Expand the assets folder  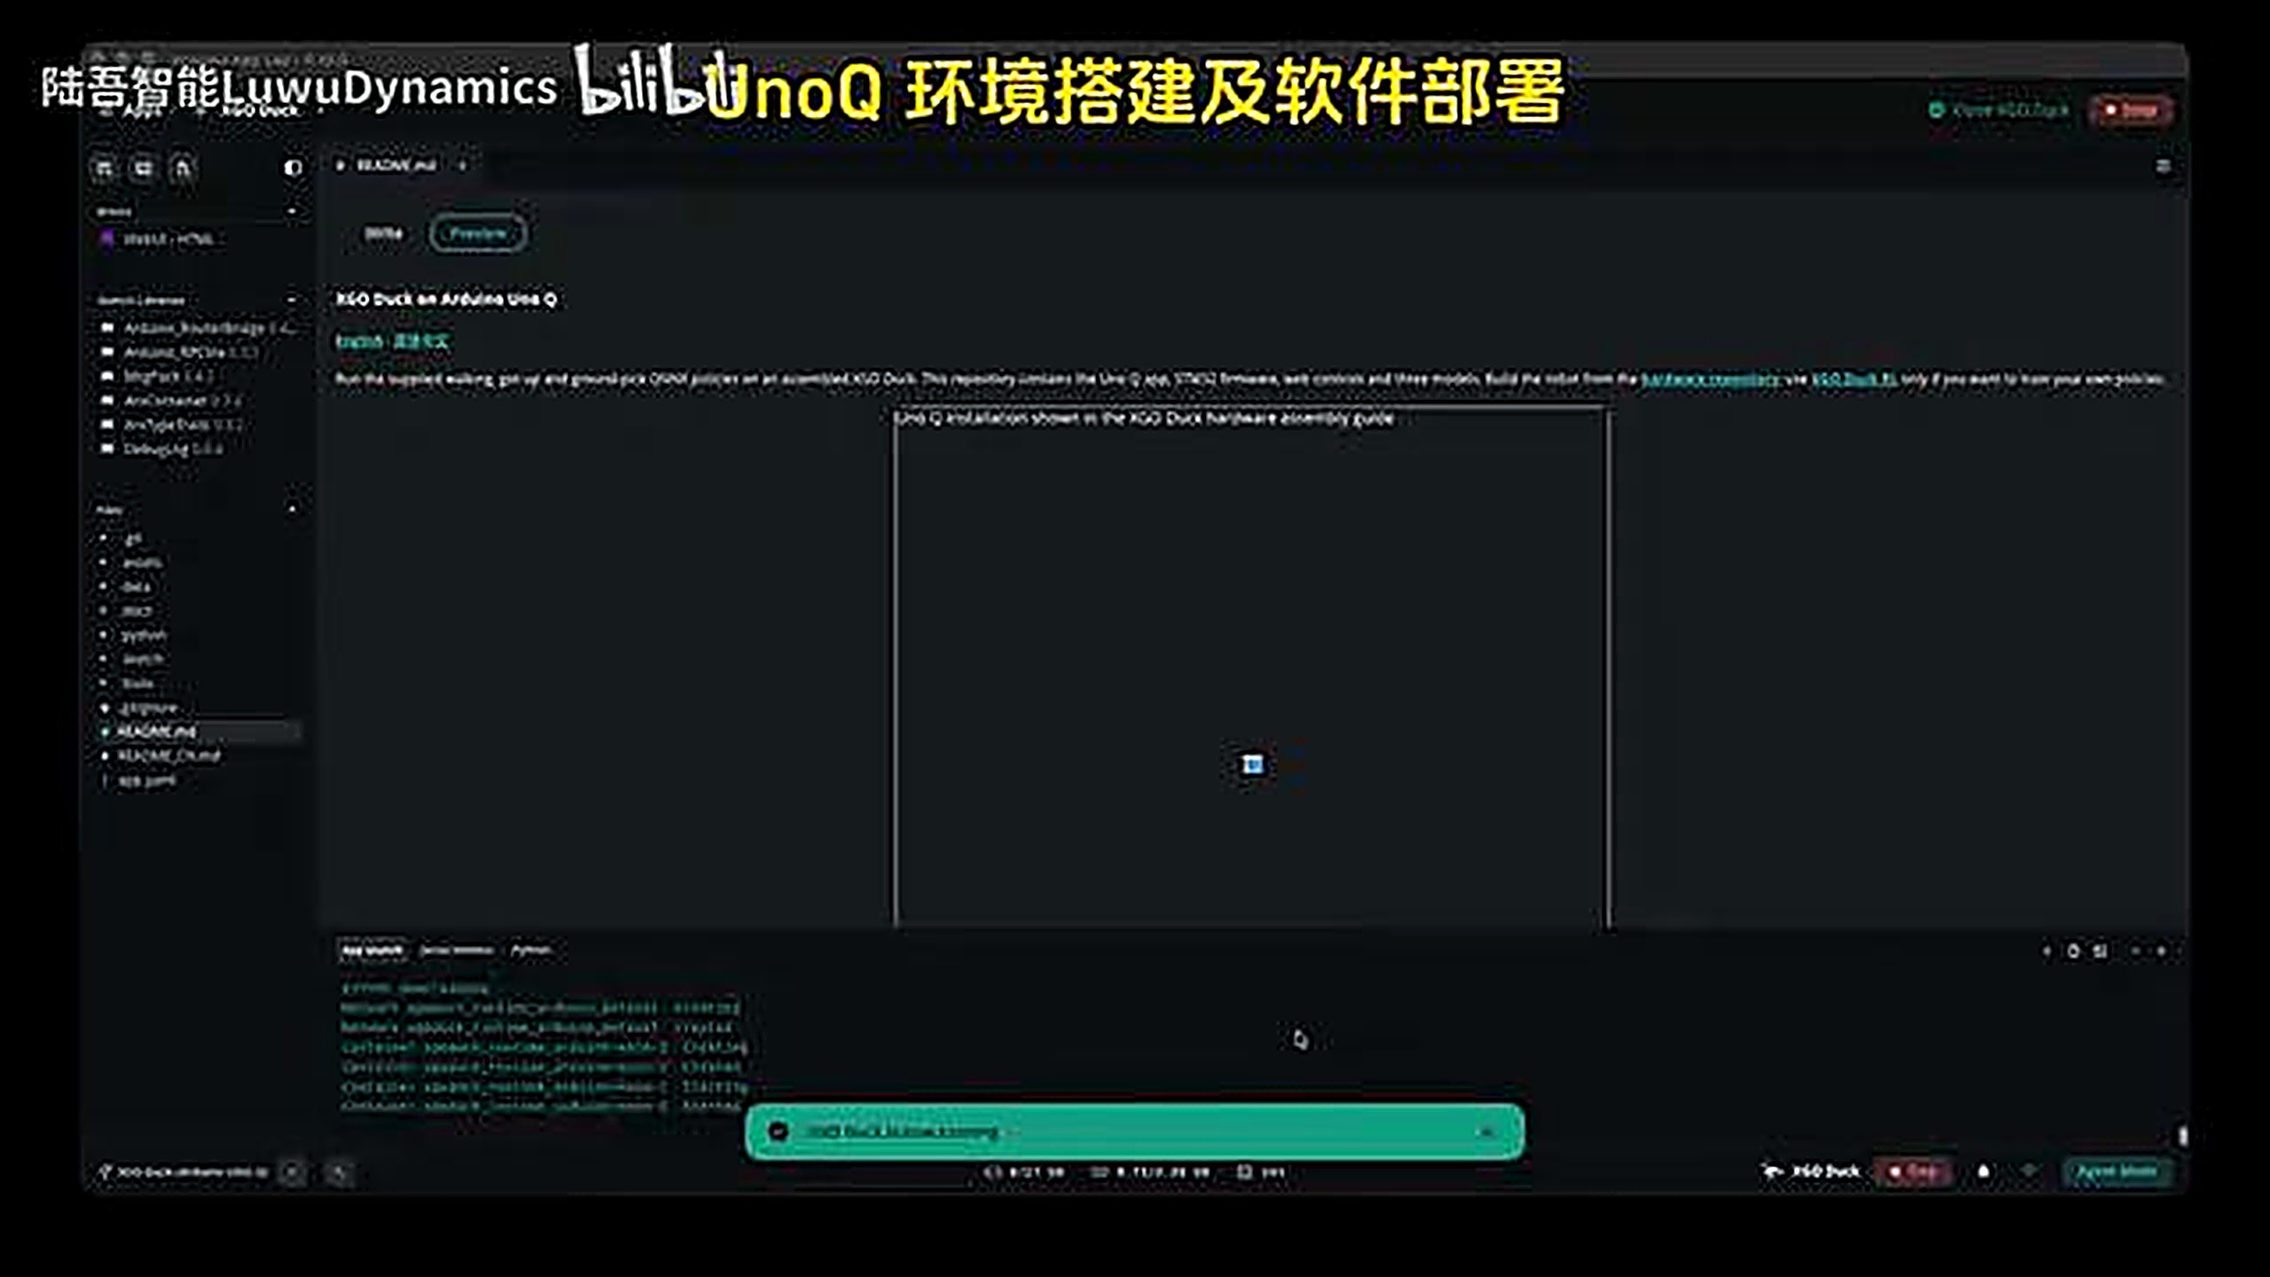click(133, 562)
